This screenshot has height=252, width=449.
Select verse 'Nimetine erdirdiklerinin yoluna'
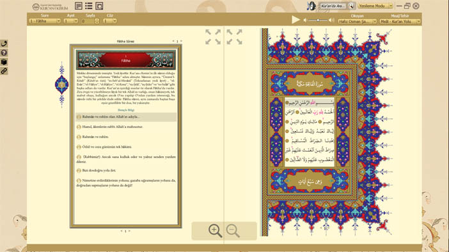click(x=126, y=183)
